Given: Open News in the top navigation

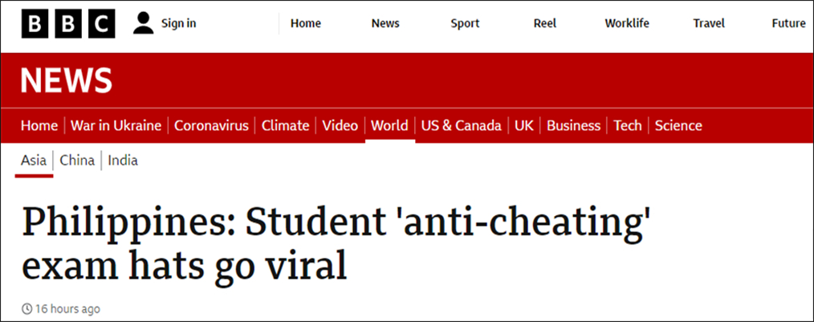Looking at the screenshot, I should [385, 23].
